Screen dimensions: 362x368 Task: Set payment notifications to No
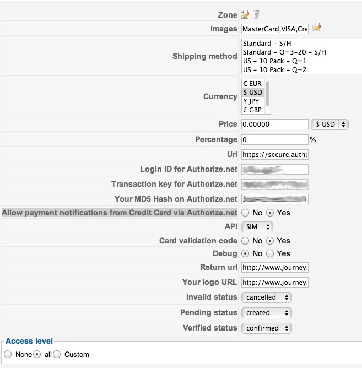coord(245,213)
